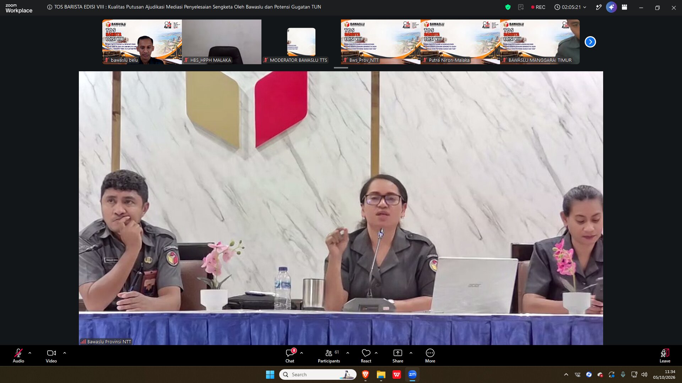Open WPS Office from taskbar
Viewport: 682px width, 383px height.
click(x=397, y=374)
